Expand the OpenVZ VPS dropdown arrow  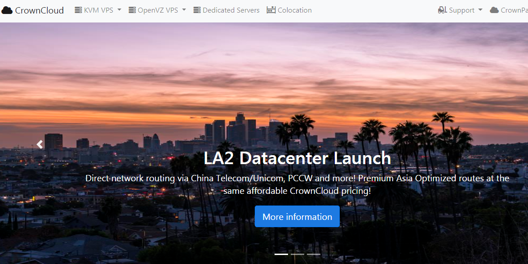(x=184, y=10)
